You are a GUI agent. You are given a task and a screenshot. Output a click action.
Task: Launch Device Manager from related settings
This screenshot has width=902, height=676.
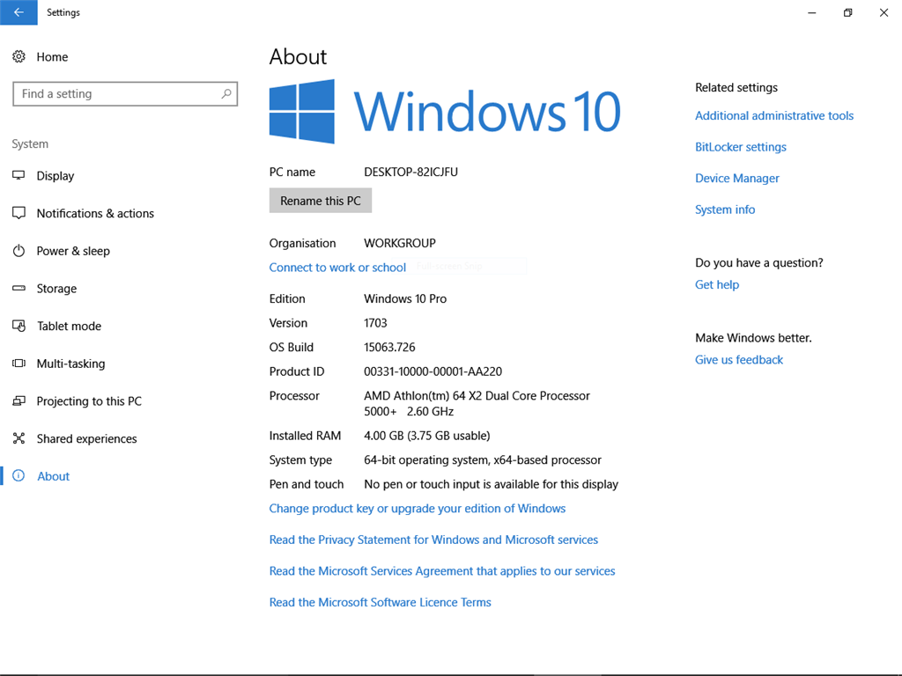pos(737,178)
